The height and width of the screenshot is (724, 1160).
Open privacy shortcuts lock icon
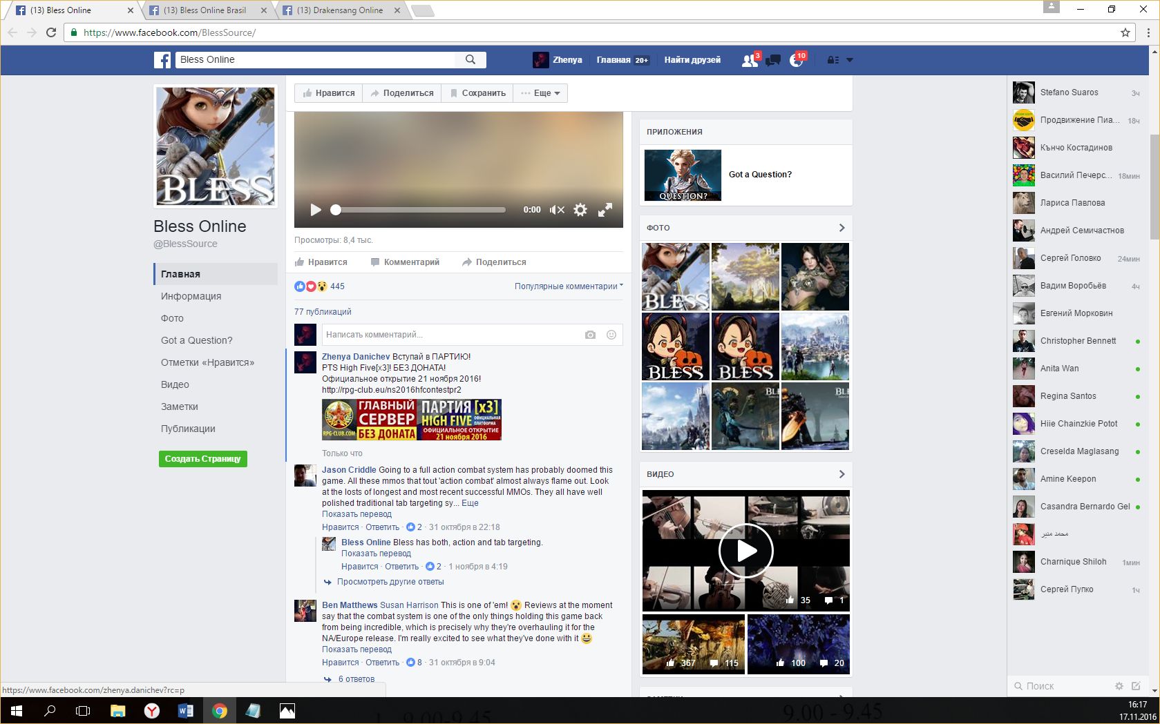pos(833,60)
